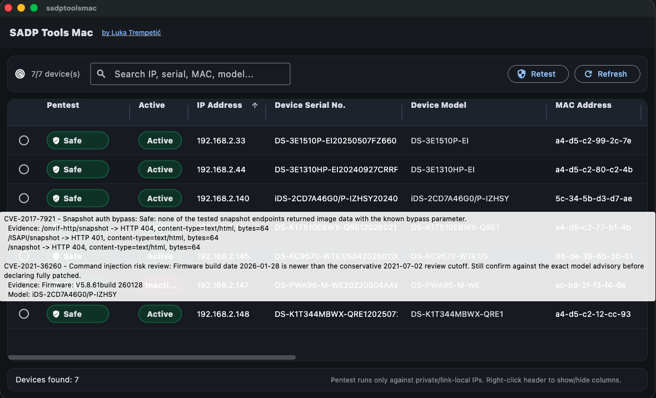656x398 pixels.
Task: Click shield icon in Safe badge for 192.168.2.33
Action: coord(56,141)
